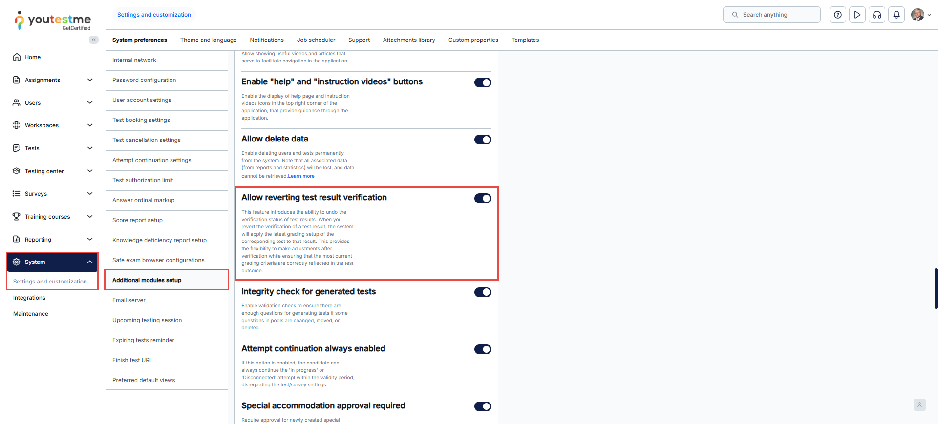This screenshot has width=938, height=424.
Task: Open the Job scheduler tab
Action: tap(316, 40)
